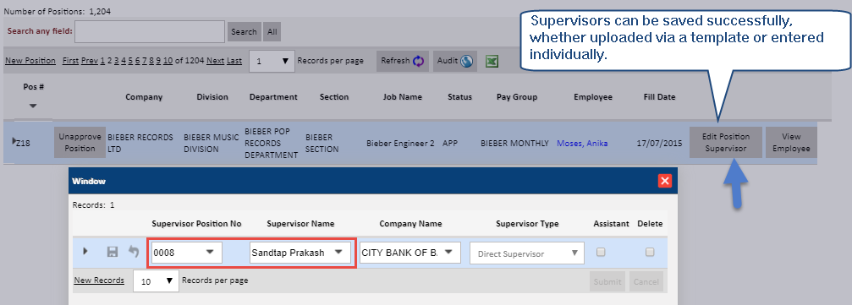The width and height of the screenshot is (852, 305).
Task: Click the Division column header
Action: tap(212, 97)
